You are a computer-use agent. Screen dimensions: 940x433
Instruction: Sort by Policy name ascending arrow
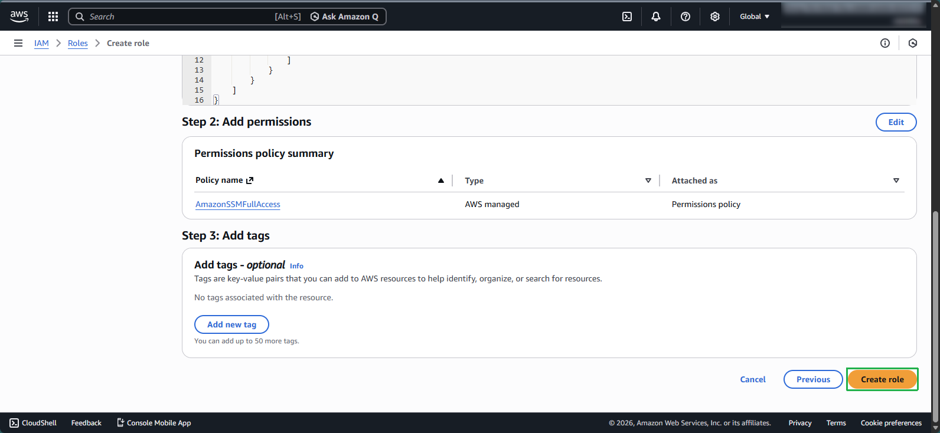[441, 181]
